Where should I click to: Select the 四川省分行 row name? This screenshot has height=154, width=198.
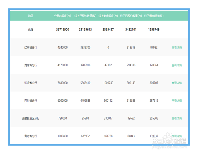point(31,101)
